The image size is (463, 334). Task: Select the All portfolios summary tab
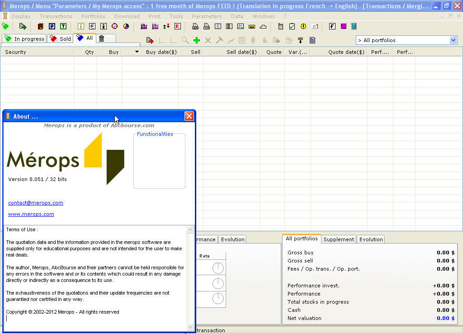pos(302,239)
